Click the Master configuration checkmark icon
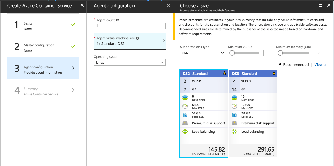 pyautogui.click(x=73, y=46)
